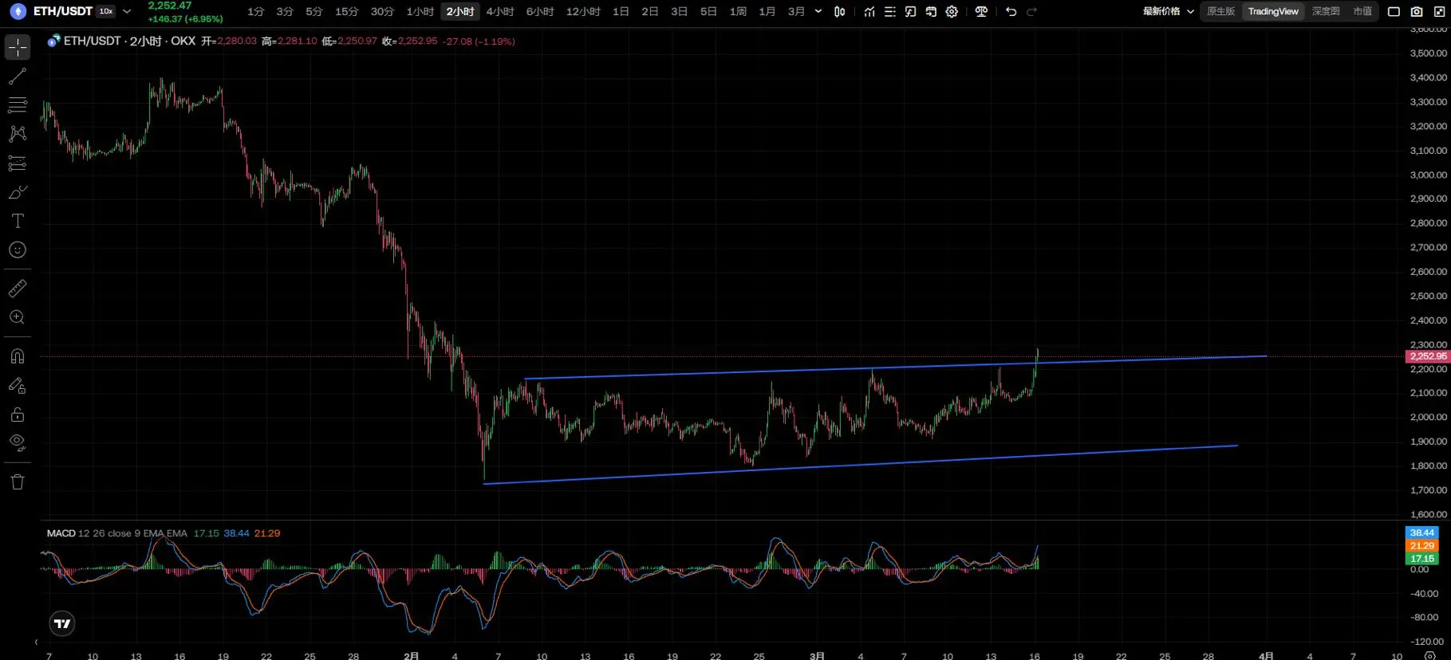Click the blue 38.44 MACD value label
This screenshot has height=660, width=1451.
[x=1421, y=532]
